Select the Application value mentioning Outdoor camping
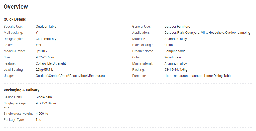 (x=207, y=33)
